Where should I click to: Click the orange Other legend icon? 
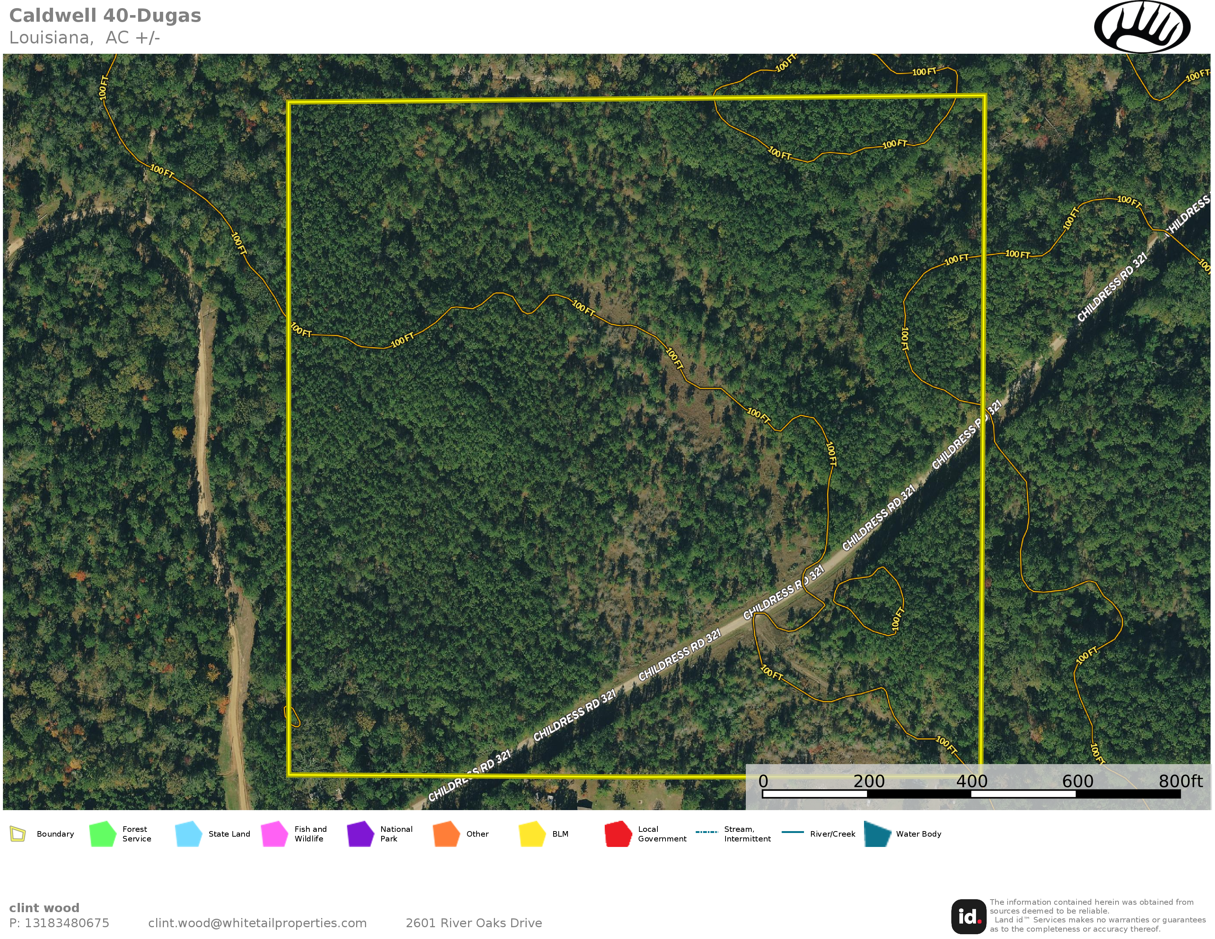446,834
